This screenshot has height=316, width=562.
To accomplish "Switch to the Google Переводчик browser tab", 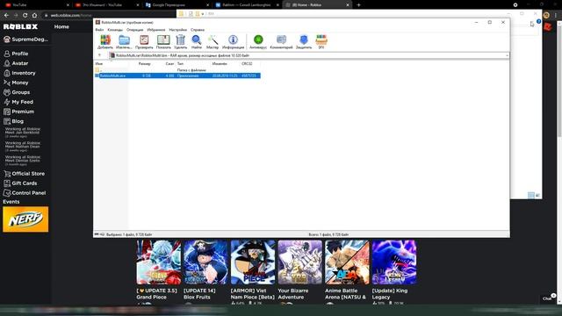I will point(177,4).
